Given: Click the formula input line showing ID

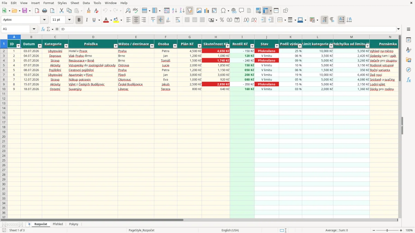Looking at the screenshot, I should coord(228,29).
